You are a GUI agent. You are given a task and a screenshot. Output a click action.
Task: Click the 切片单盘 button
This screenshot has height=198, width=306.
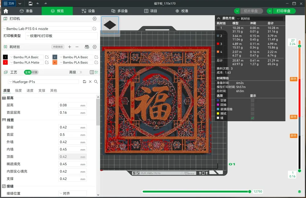pos(251,11)
